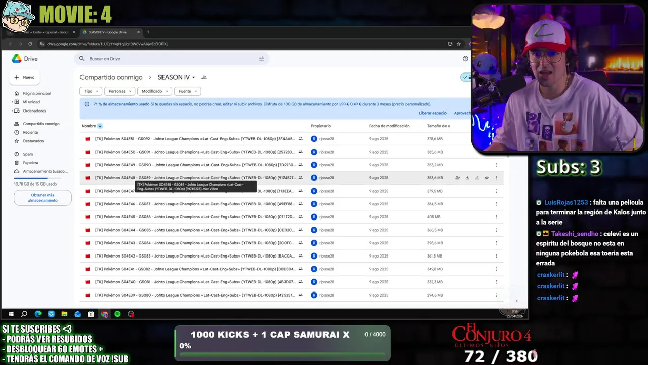Click the Buscar en Drive search field
Screen dimensions: 648x365
[172, 59]
